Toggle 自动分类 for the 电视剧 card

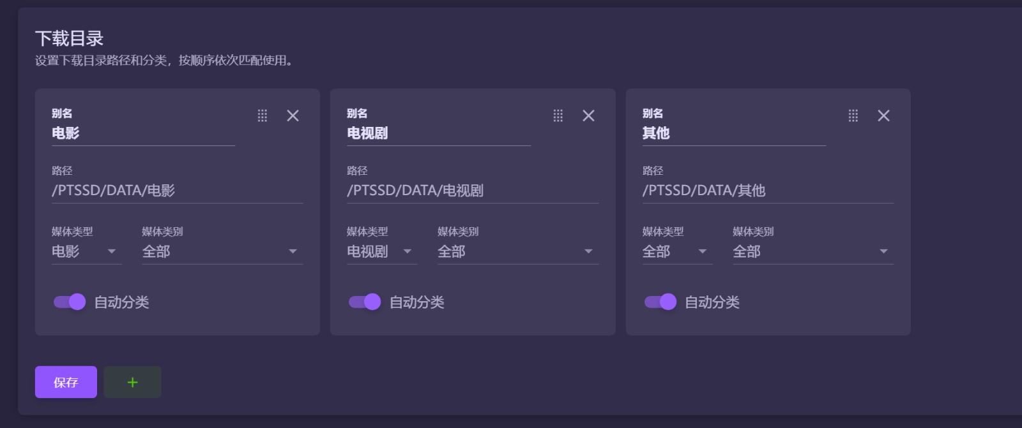(x=365, y=302)
